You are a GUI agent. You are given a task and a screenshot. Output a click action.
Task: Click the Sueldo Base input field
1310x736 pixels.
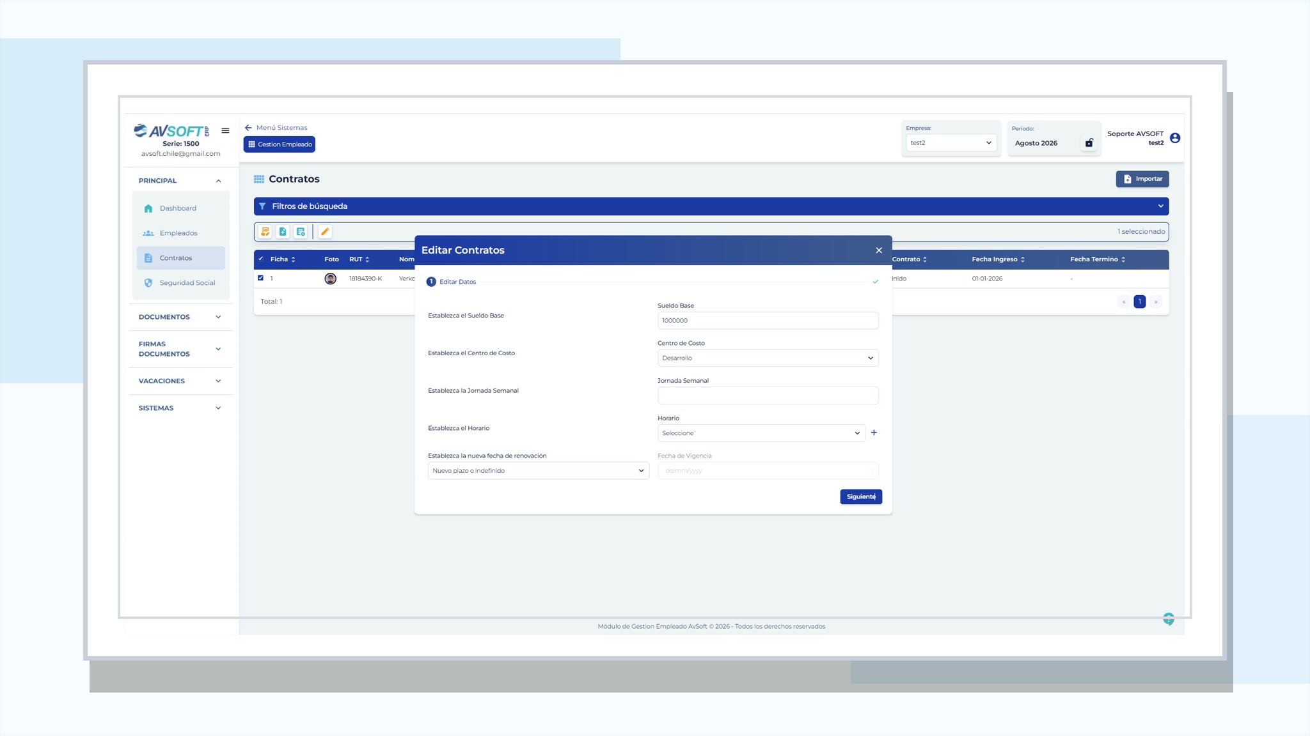(768, 320)
